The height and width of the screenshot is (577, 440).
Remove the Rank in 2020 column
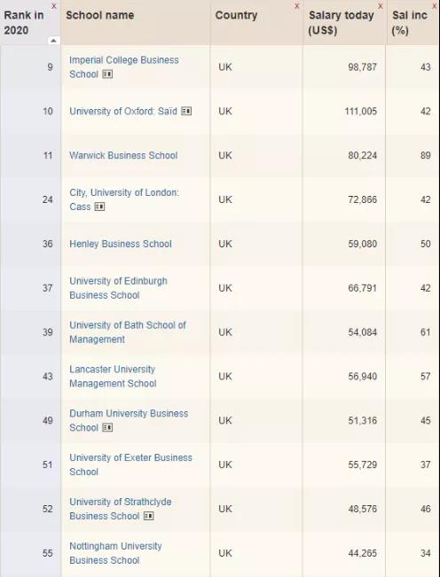[54, 6]
